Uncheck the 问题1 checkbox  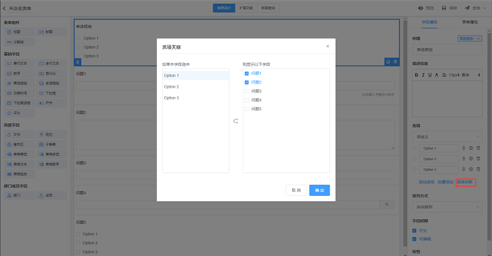(x=247, y=73)
